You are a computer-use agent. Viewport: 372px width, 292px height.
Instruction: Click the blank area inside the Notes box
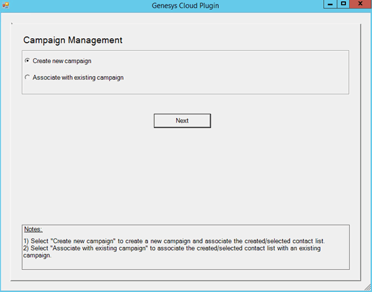pos(186,262)
